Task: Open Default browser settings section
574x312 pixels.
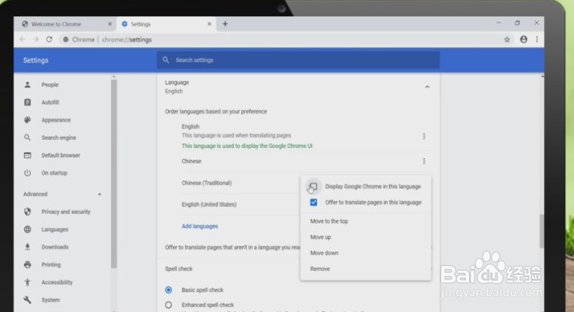Action: pos(61,155)
